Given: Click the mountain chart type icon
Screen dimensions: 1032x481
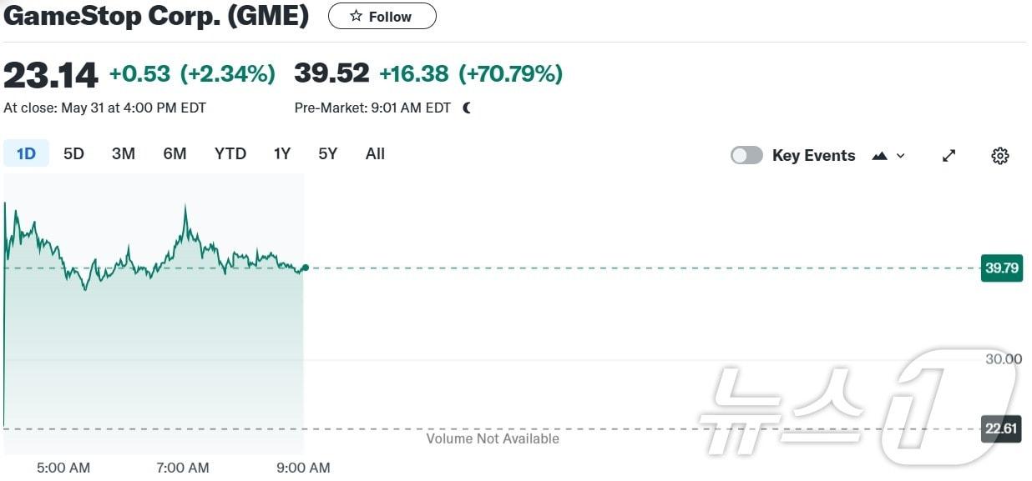Looking at the screenshot, I should [879, 156].
